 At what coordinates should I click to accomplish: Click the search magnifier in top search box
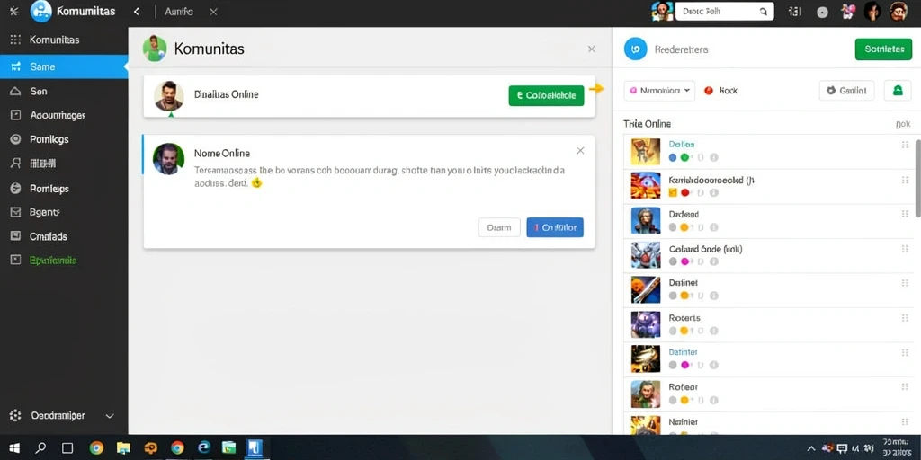click(763, 11)
